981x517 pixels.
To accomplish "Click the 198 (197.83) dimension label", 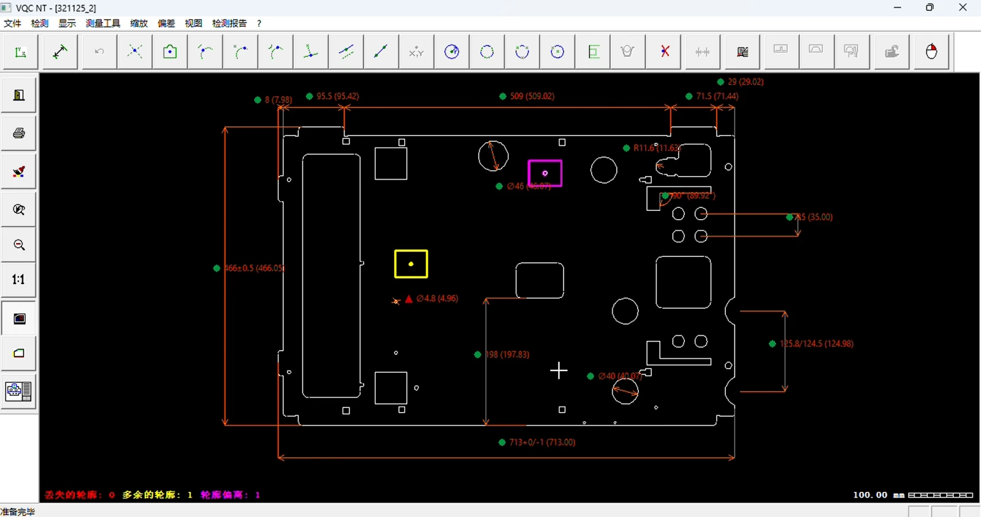I will click(x=507, y=354).
